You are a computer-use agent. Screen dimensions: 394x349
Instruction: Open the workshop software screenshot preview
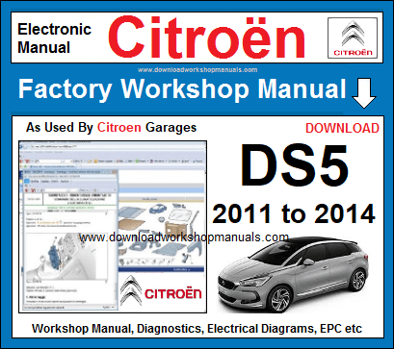pyautogui.click(x=113, y=227)
